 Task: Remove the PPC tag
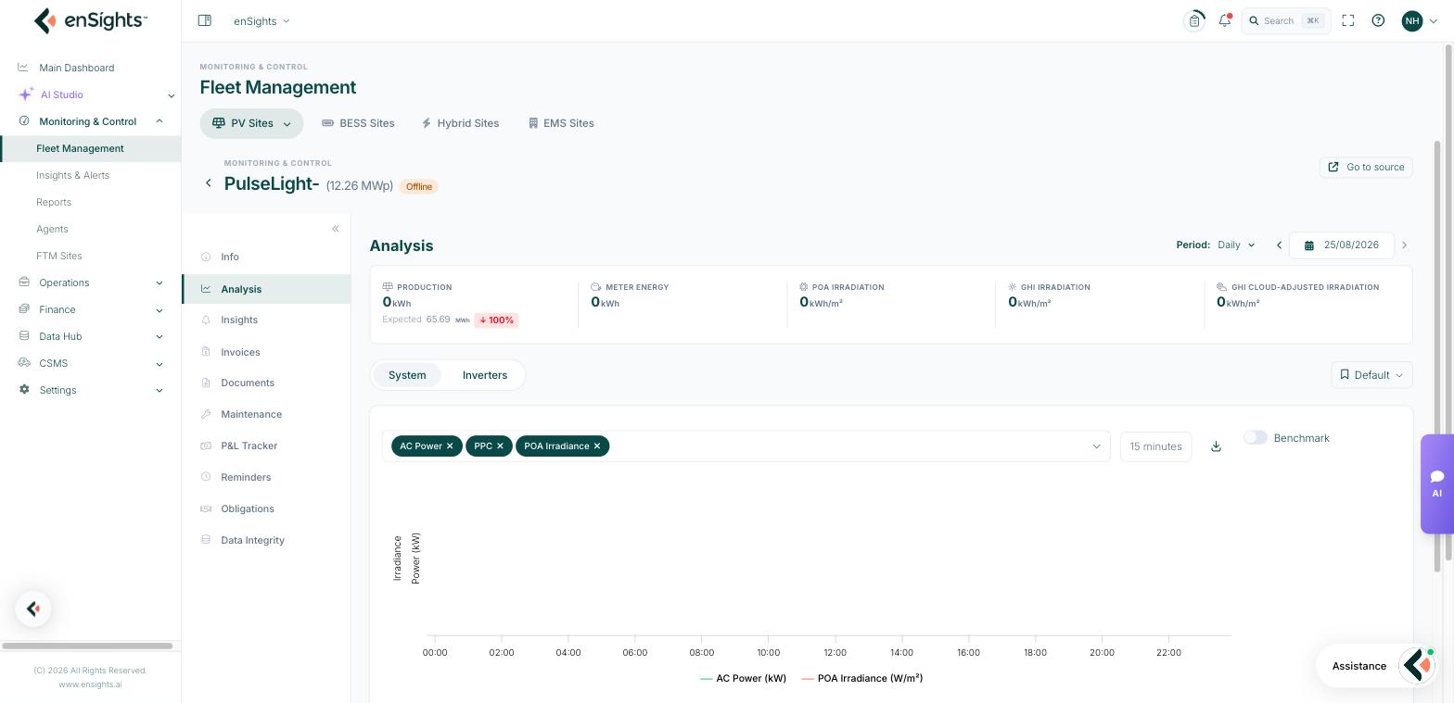(500, 446)
